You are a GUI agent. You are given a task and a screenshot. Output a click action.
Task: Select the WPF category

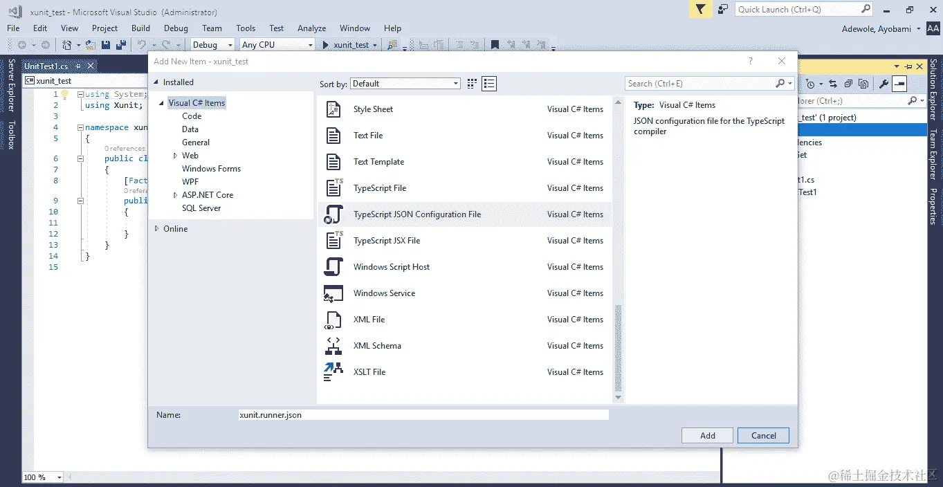tap(190, 182)
